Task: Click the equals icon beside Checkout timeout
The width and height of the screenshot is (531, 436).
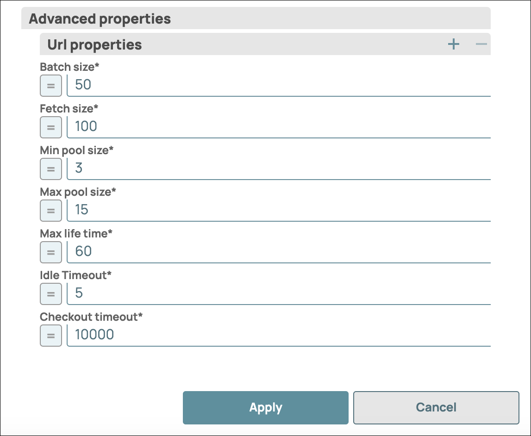Action: pos(50,336)
